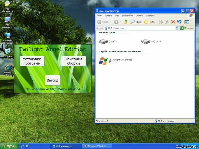Minimize the Мой компьютер window

click(183, 11)
